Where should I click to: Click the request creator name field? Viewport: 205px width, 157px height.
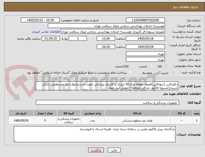[113, 32]
